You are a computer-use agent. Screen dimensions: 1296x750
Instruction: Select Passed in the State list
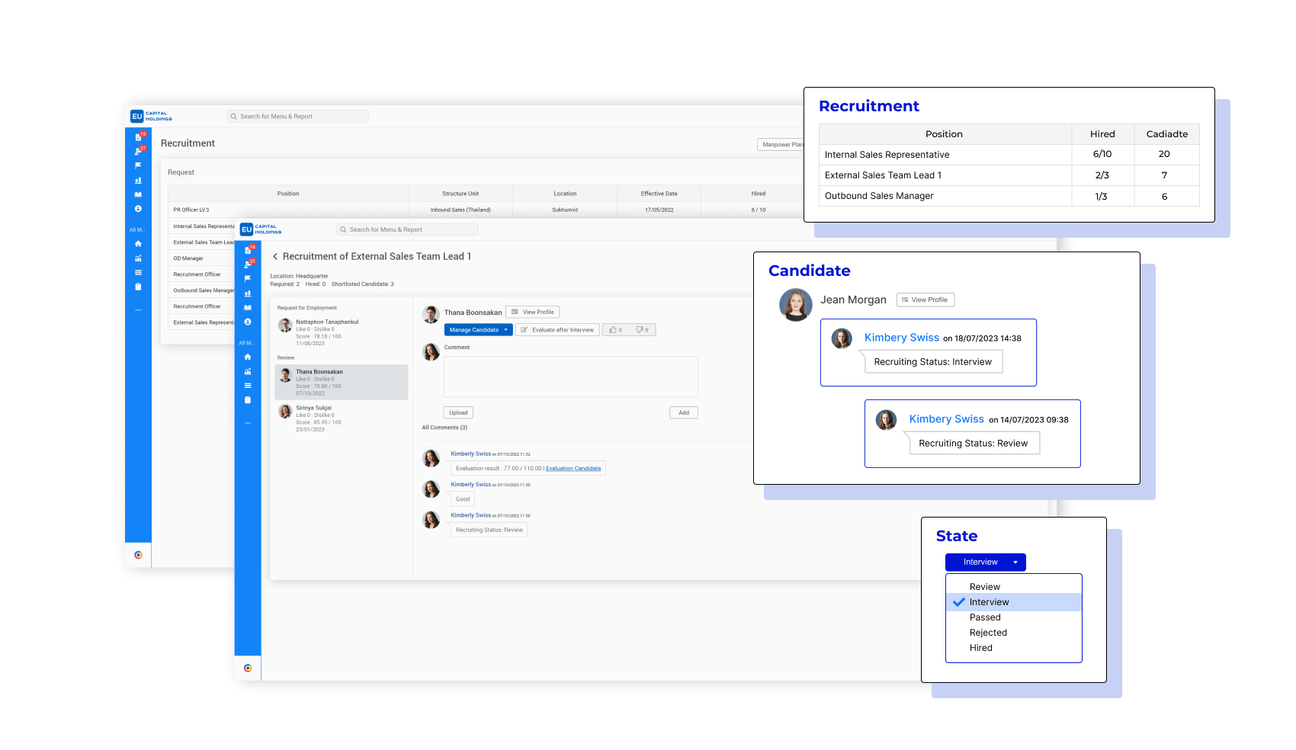pyautogui.click(x=985, y=617)
